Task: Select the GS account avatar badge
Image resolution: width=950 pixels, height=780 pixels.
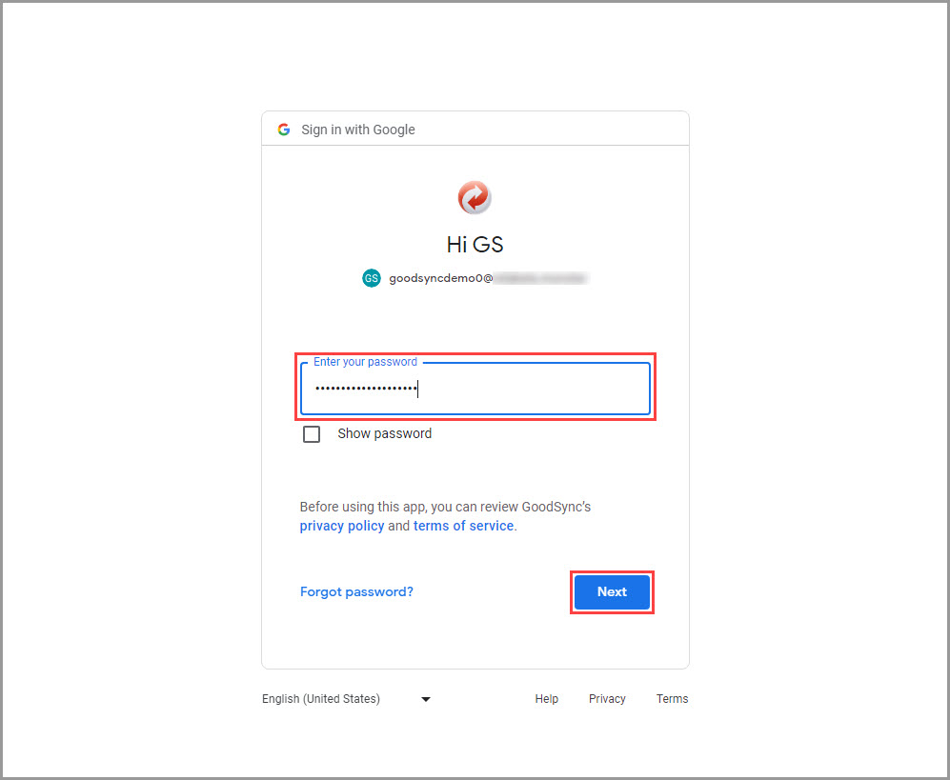Action: click(x=371, y=278)
